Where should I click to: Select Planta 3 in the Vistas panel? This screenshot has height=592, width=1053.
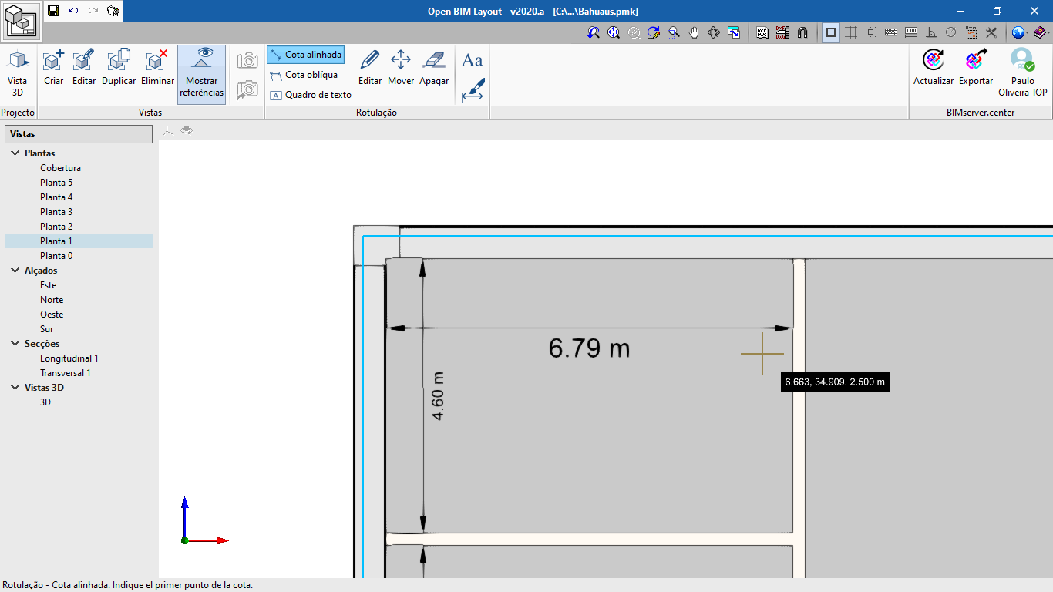click(x=56, y=211)
